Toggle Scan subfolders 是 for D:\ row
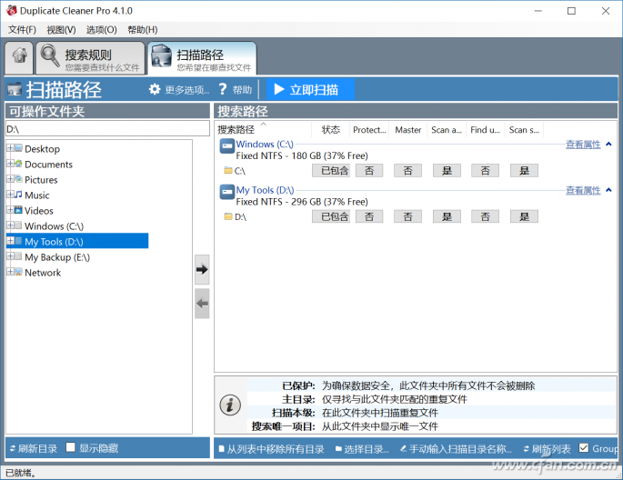This screenshot has width=623, height=480. 524,216
